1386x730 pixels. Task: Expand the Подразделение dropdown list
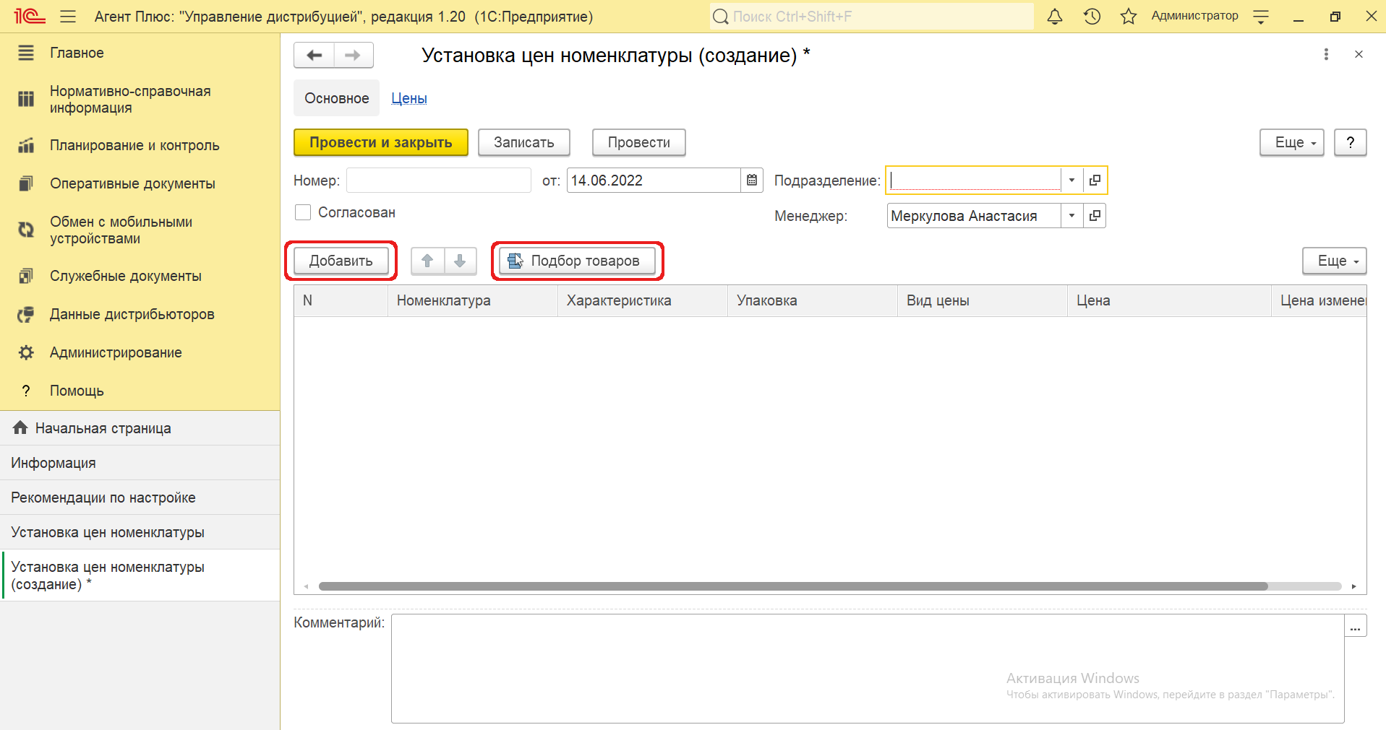[1071, 181]
